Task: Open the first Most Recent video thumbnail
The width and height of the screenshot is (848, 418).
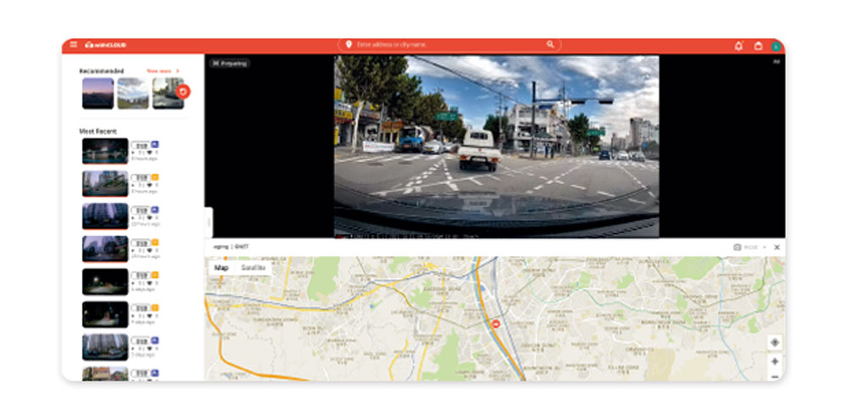Action: click(x=105, y=151)
